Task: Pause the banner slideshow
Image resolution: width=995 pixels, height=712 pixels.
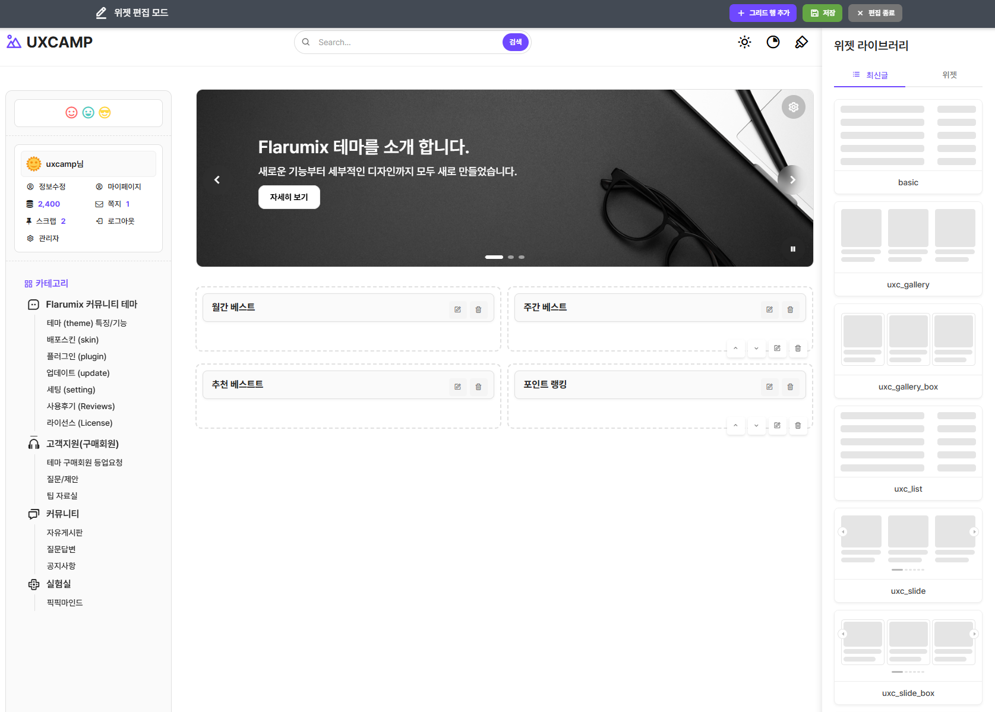Action: (792, 249)
